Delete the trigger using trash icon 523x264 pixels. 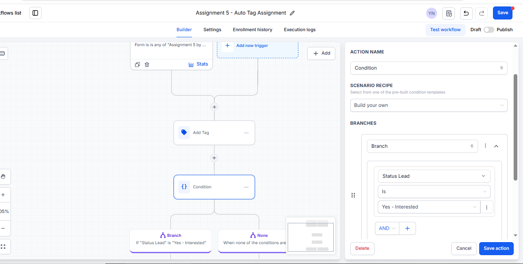pos(147,64)
